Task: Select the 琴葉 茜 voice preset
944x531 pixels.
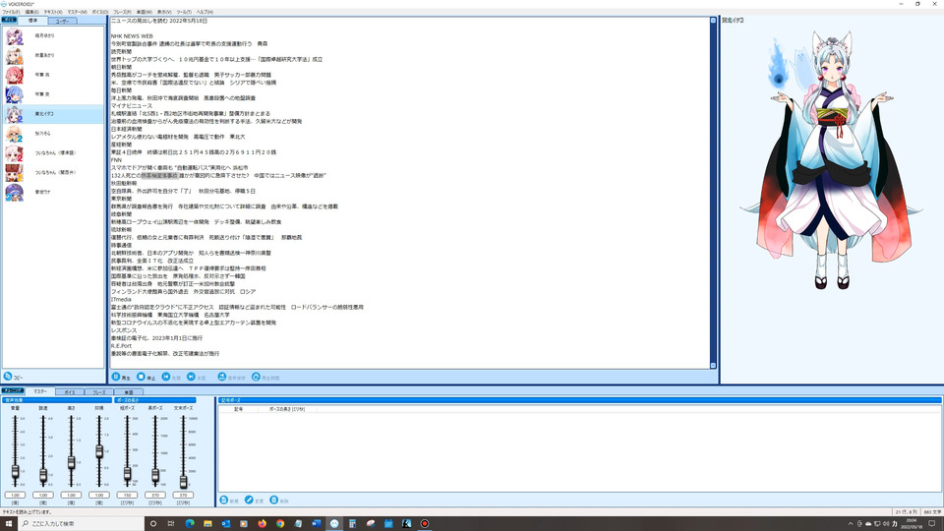Action: pos(53,76)
